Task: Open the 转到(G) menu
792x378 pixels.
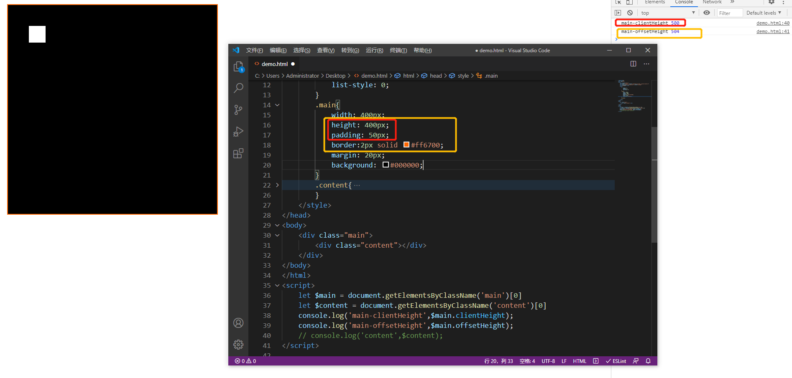Action: point(350,50)
